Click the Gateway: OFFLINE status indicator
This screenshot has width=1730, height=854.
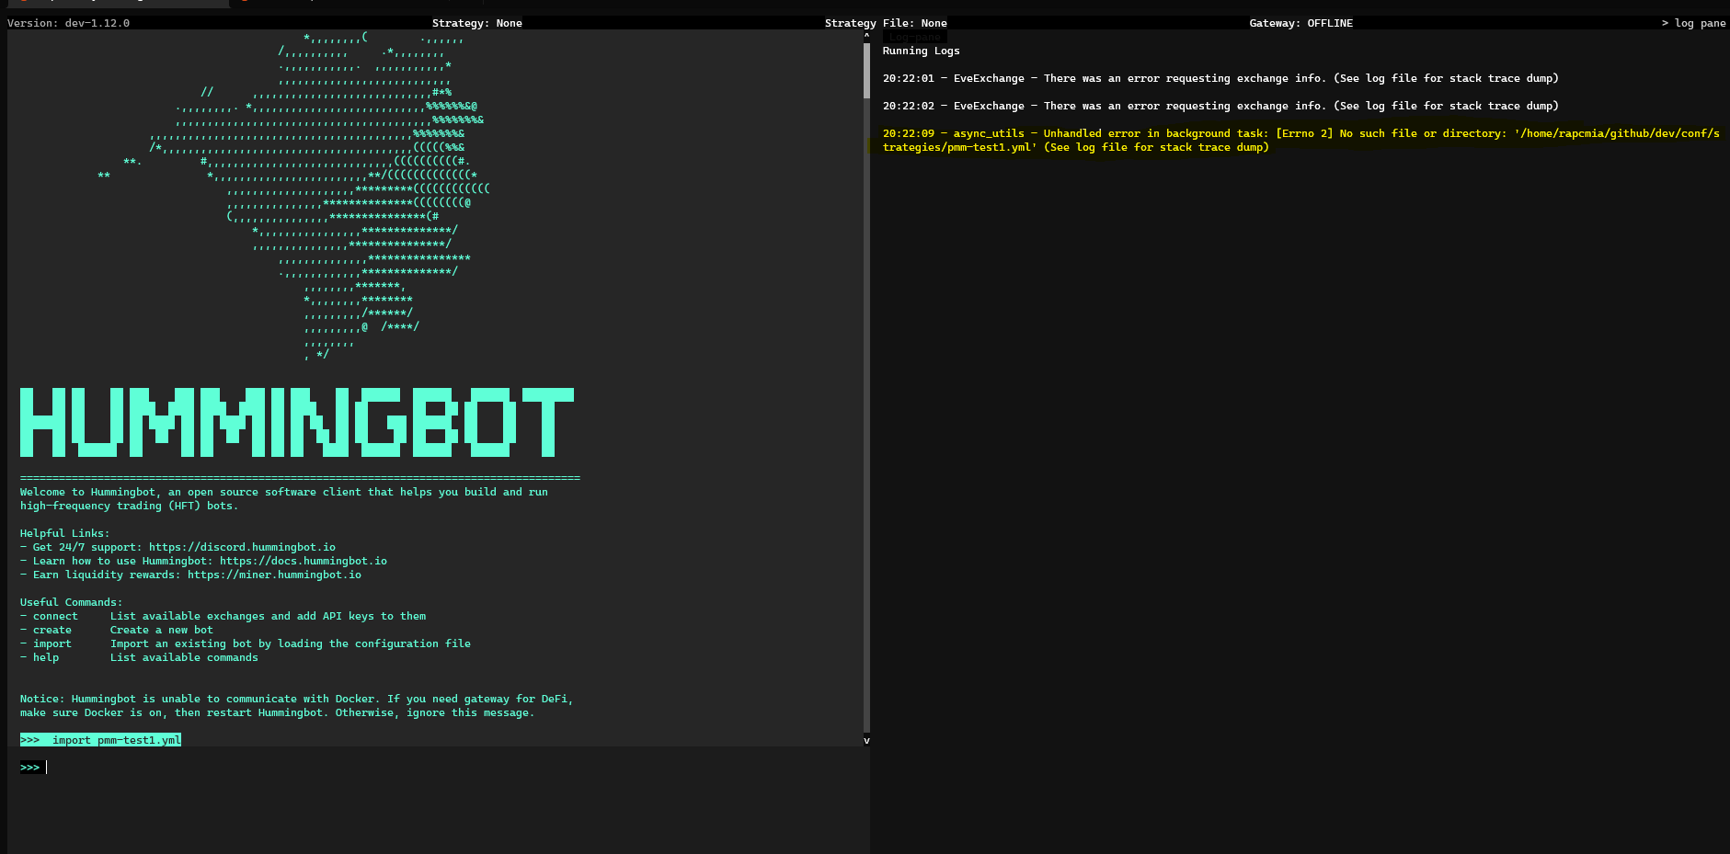coord(1300,23)
